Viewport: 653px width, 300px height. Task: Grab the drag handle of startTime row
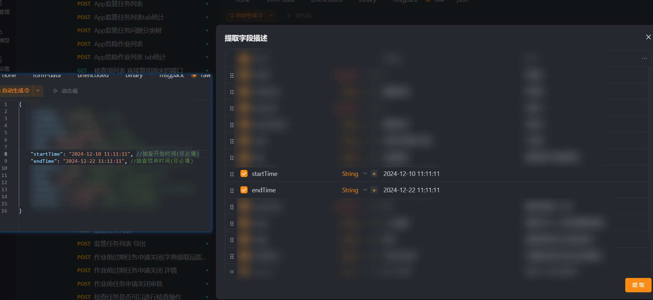tap(232, 174)
